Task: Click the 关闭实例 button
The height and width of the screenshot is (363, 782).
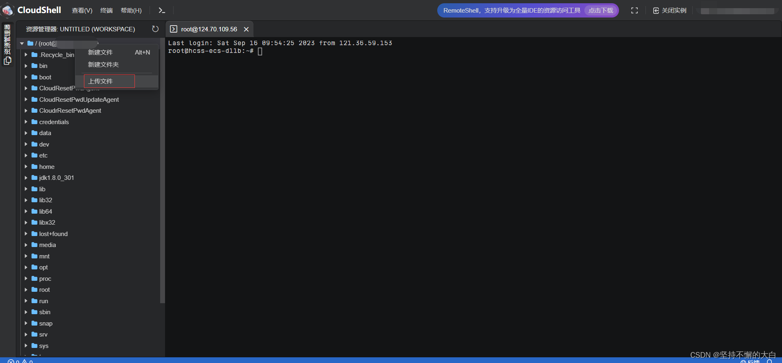Action: pos(670,11)
